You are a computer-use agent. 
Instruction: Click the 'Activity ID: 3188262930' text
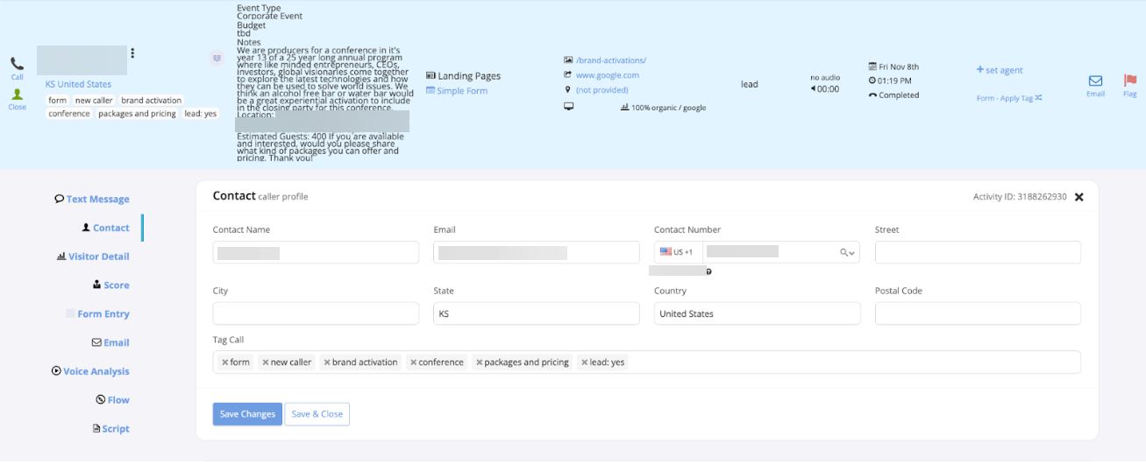click(1020, 197)
